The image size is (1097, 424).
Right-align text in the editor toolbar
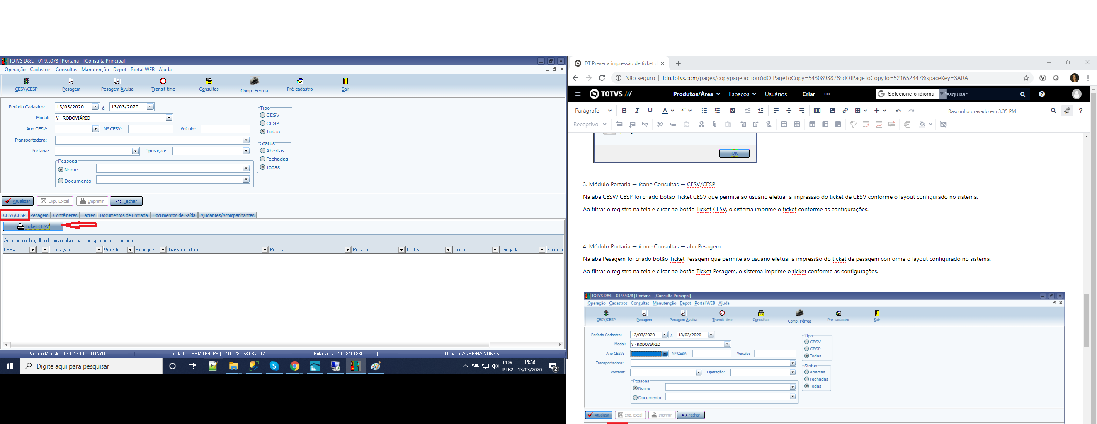[x=802, y=111]
